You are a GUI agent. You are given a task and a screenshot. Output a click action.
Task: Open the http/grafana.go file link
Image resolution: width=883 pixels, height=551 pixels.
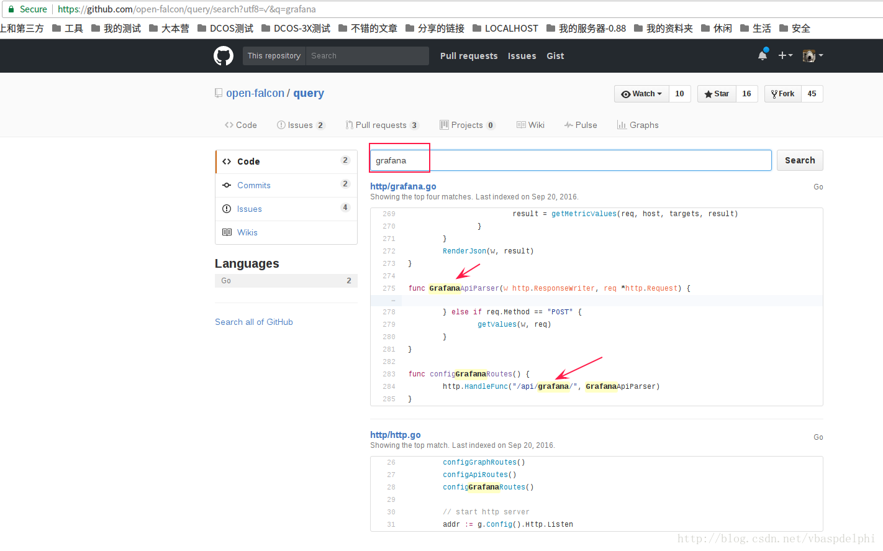(x=403, y=186)
